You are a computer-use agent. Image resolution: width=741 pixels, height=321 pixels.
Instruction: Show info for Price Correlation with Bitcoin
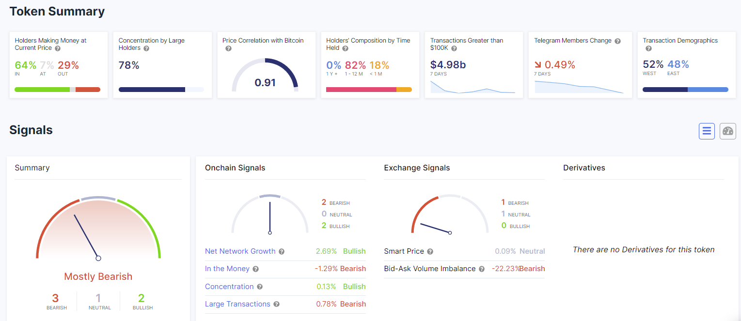[228, 49]
